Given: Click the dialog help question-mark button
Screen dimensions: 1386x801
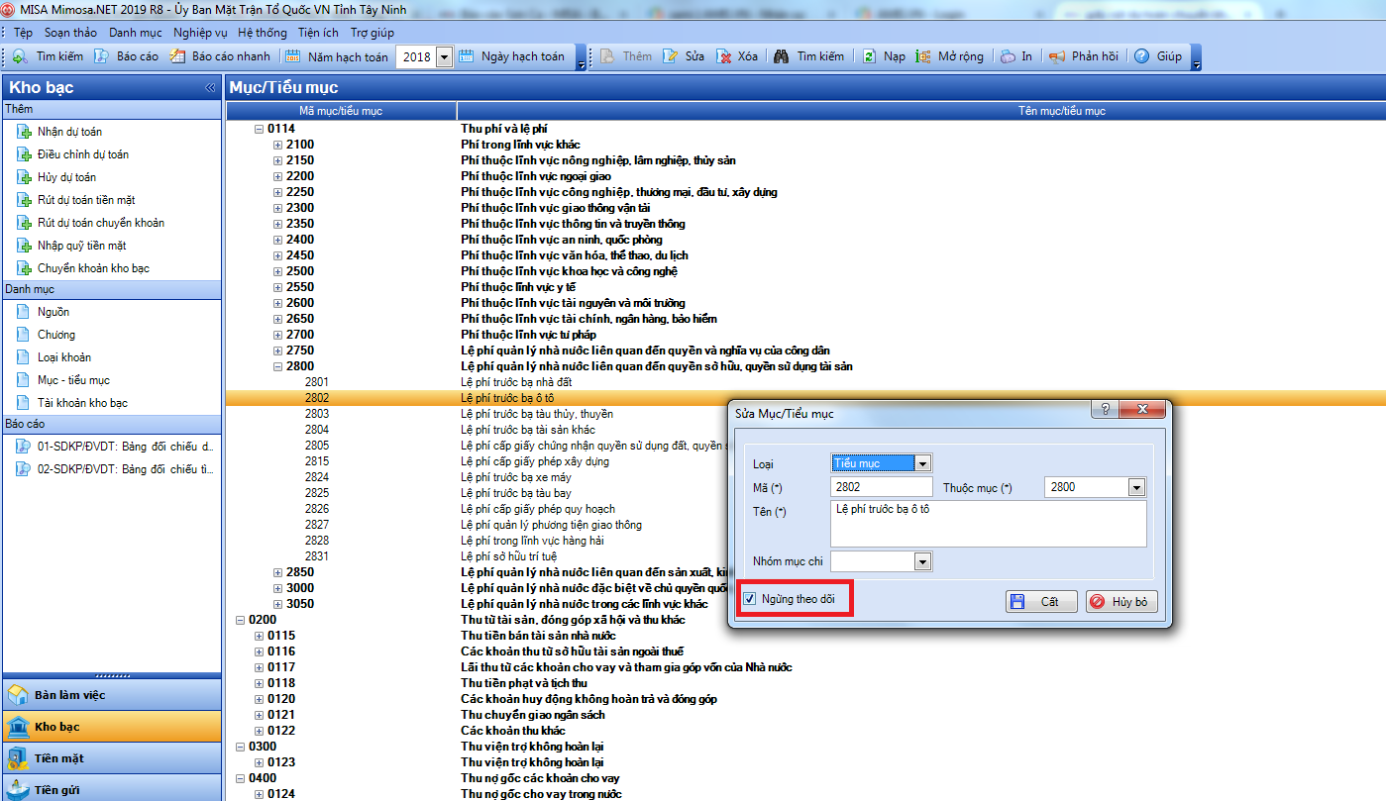Looking at the screenshot, I should [1105, 410].
